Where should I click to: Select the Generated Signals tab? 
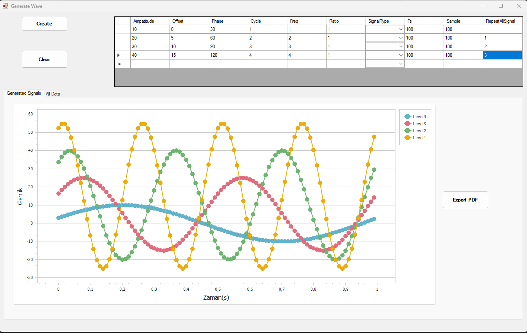(x=24, y=93)
